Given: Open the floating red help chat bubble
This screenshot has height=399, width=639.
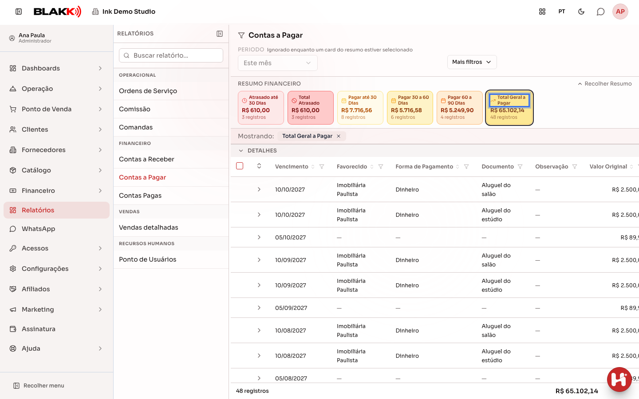Looking at the screenshot, I should tap(619, 379).
